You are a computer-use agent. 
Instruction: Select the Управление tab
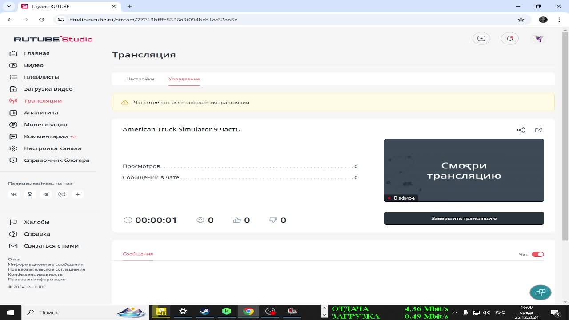click(184, 79)
